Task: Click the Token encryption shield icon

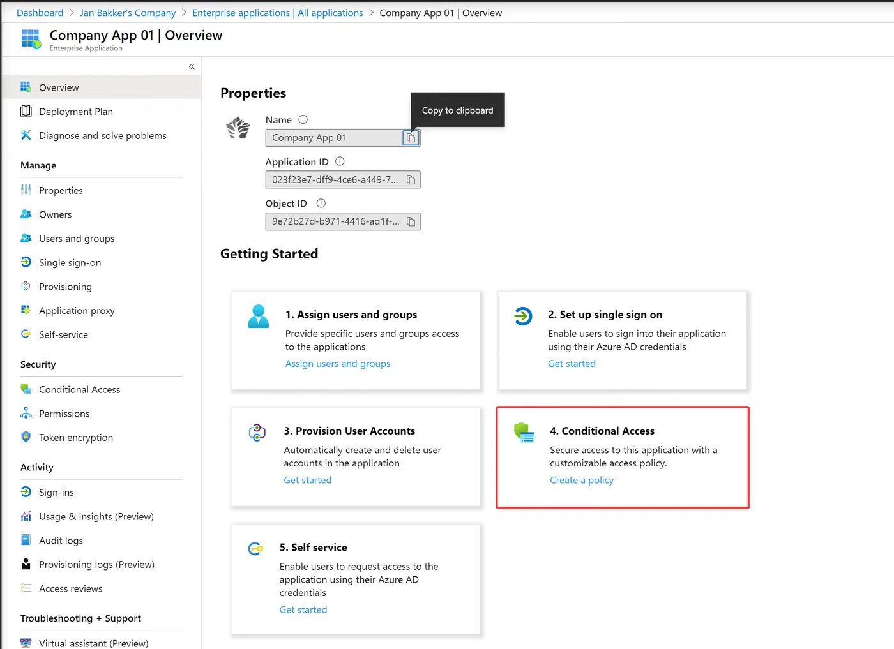Action: point(26,437)
